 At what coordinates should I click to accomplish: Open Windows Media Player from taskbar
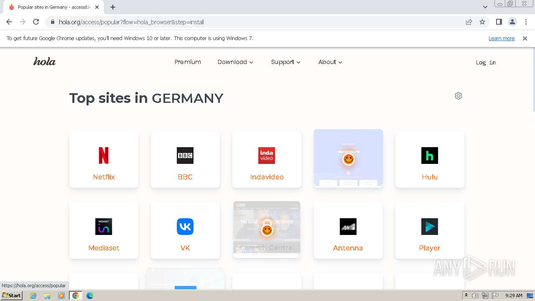point(61,296)
